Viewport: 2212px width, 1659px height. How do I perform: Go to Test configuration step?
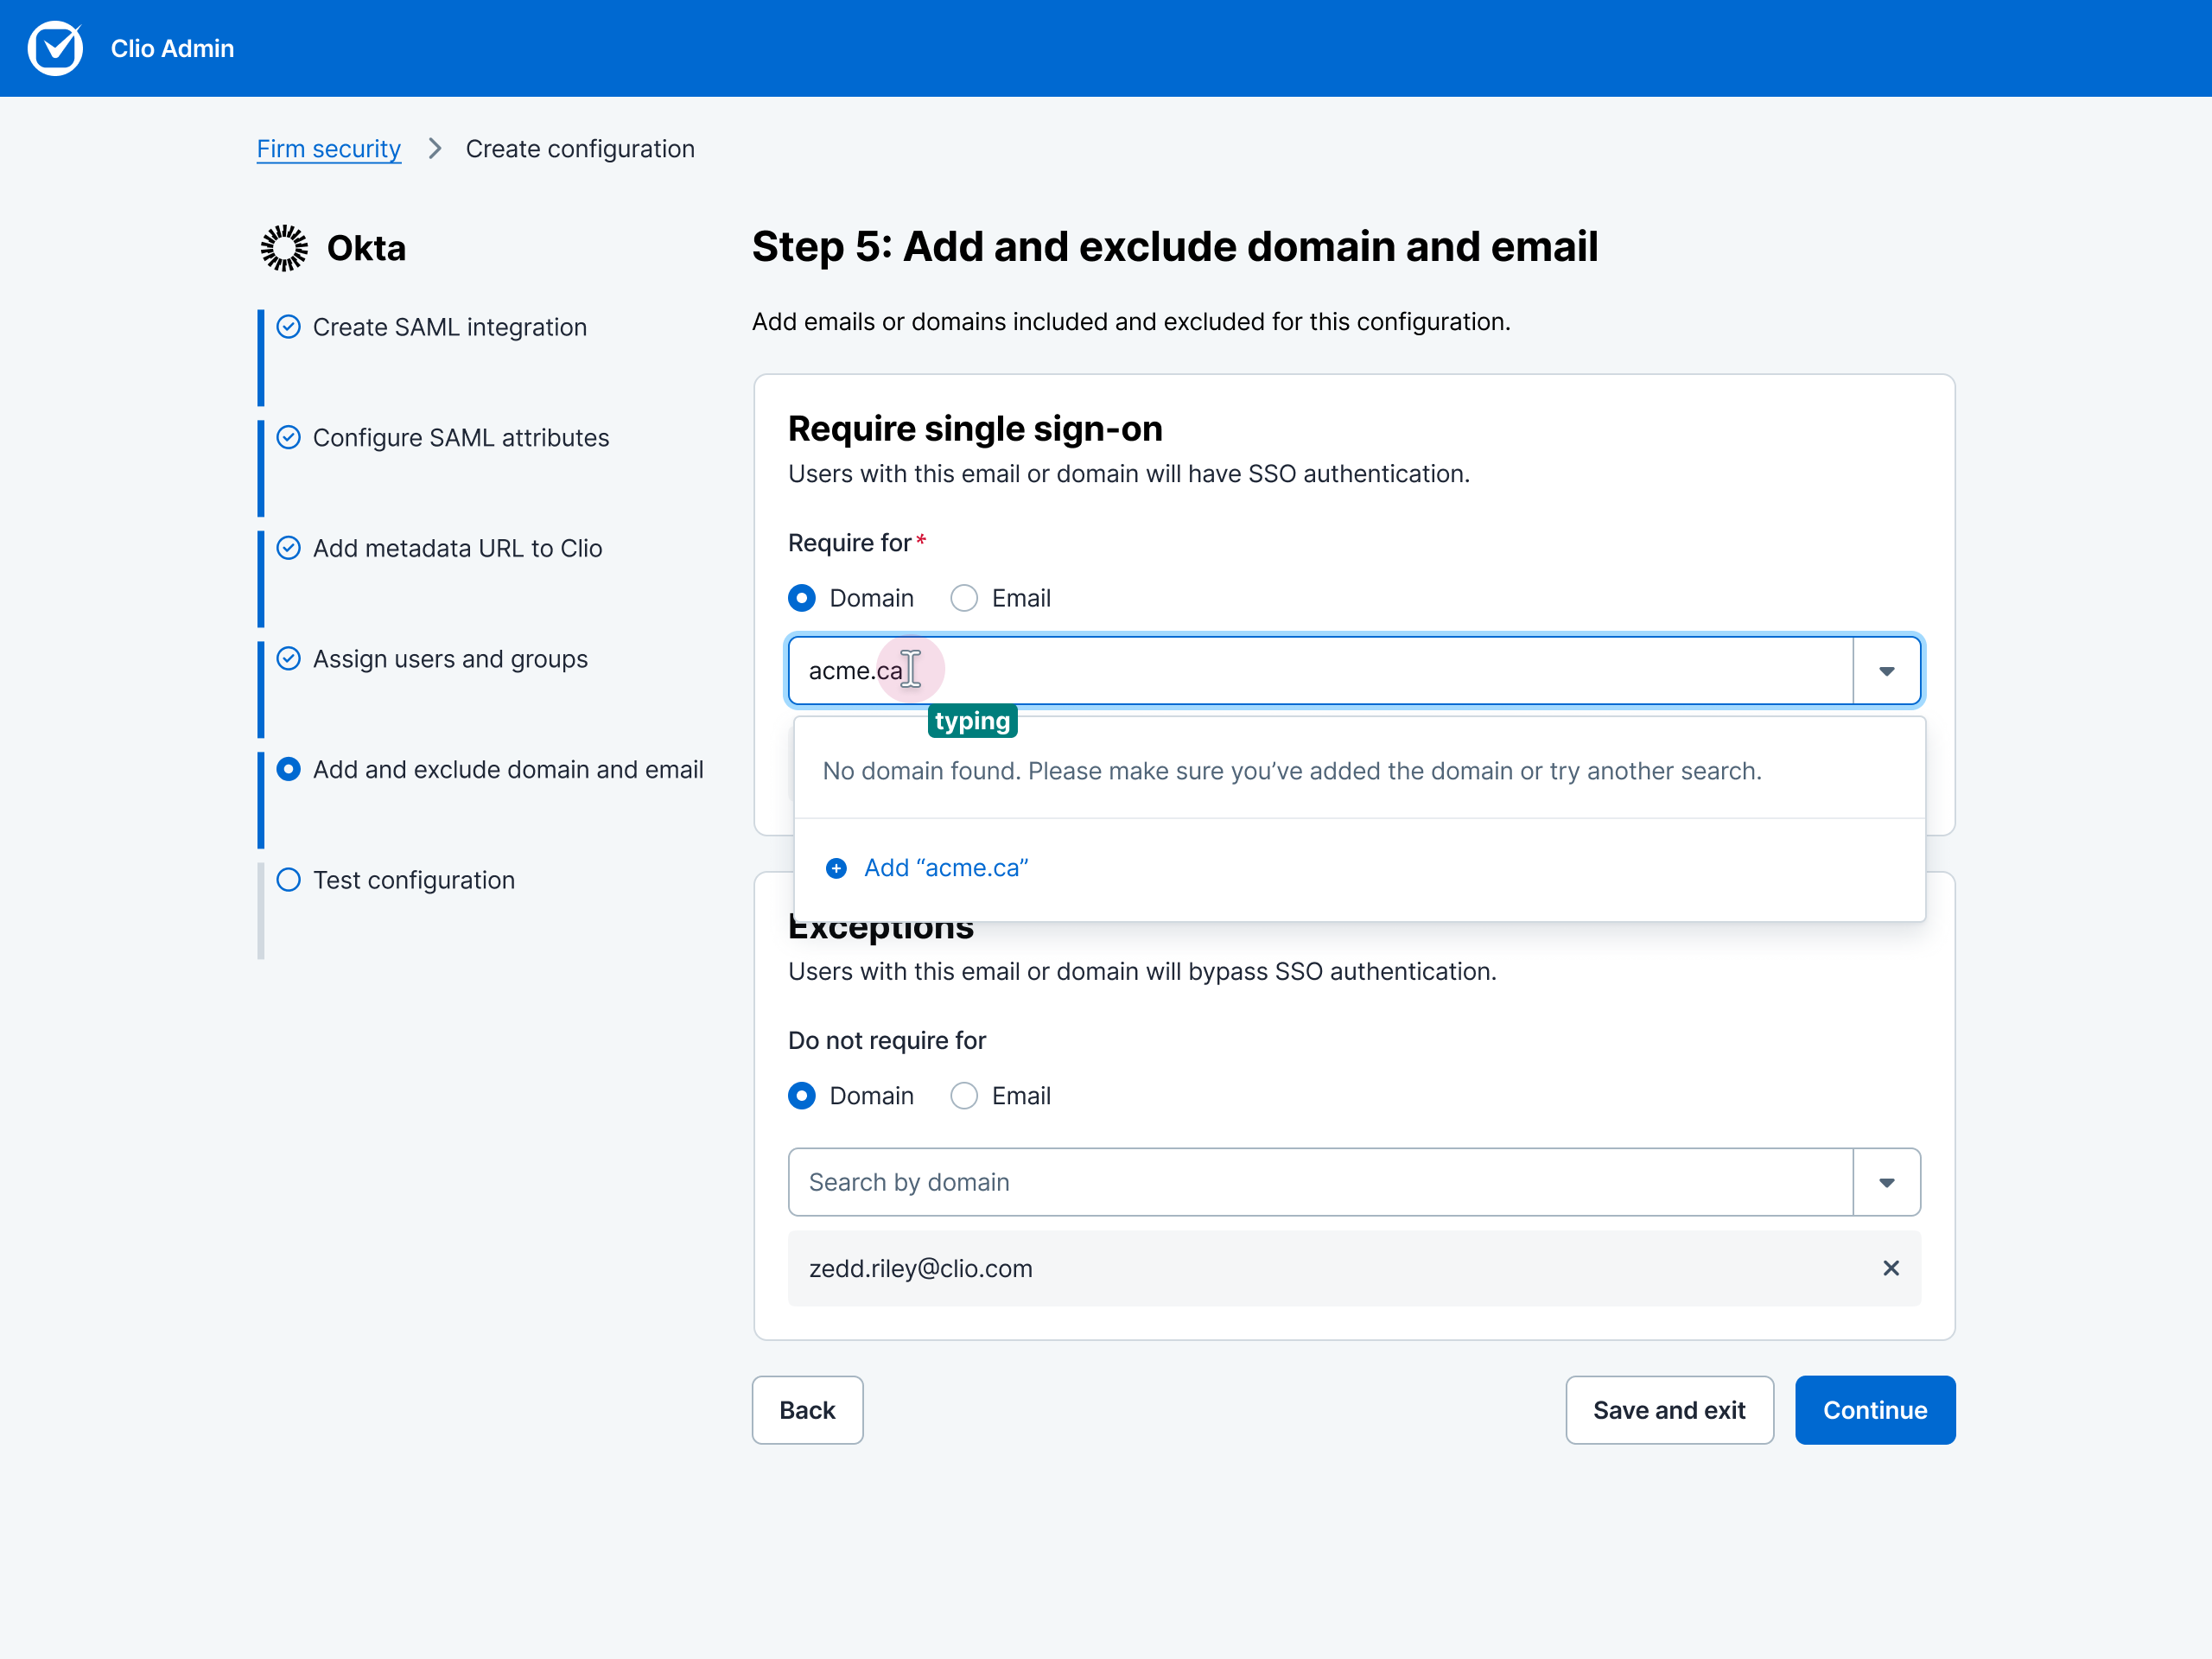414,880
